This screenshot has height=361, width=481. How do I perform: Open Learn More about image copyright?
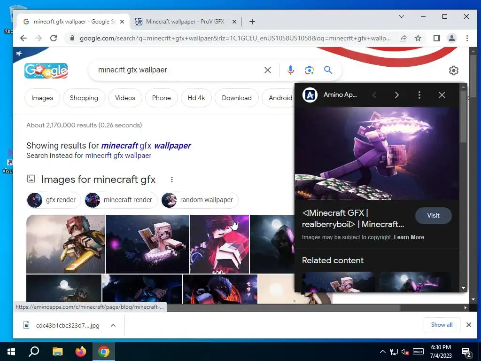click(x=409, y=237)
